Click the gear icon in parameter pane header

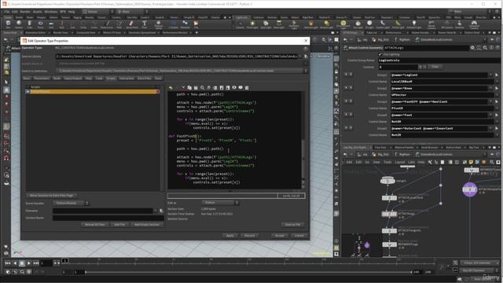coord(472,47)
